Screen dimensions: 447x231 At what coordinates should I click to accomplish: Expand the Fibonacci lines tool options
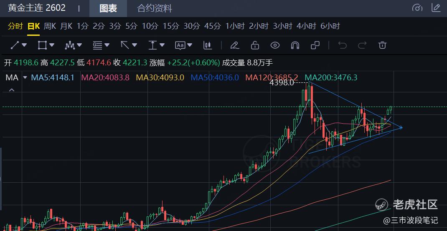coord(107,45)
